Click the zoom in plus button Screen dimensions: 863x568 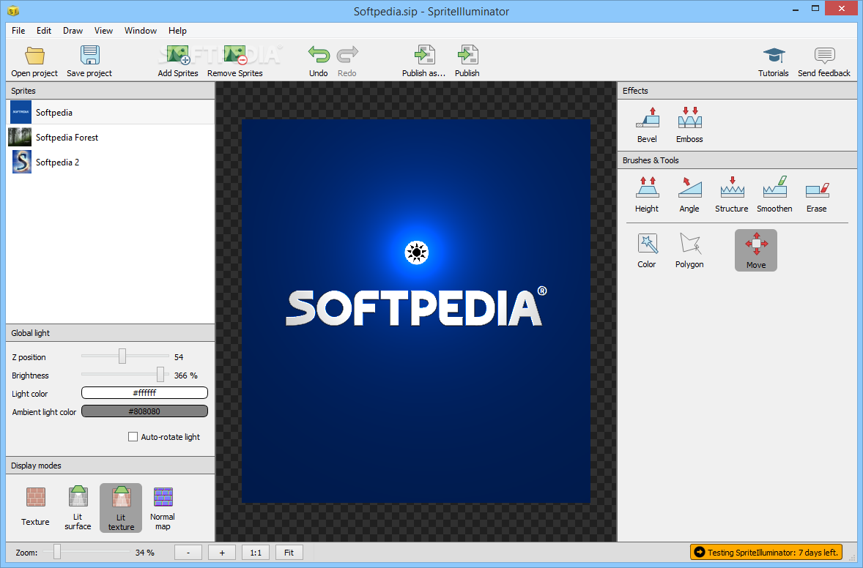tap(222, 553)
